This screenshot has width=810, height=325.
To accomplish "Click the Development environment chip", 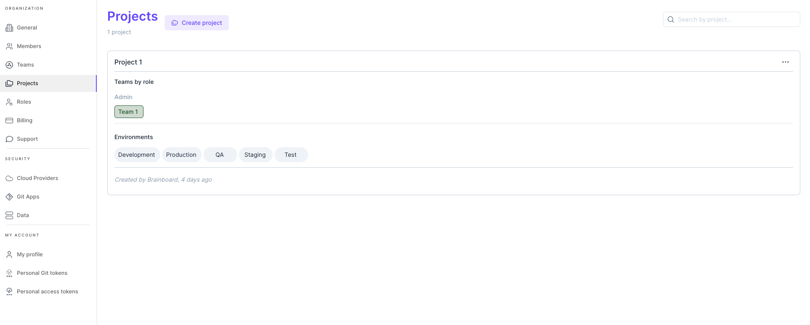I will [137, 155].
